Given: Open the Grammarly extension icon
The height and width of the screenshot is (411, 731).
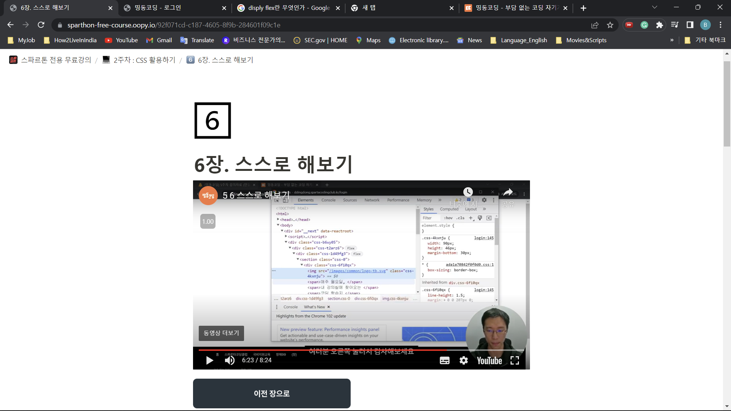Looking at the screenshot, I should click(x=644, y=25).
